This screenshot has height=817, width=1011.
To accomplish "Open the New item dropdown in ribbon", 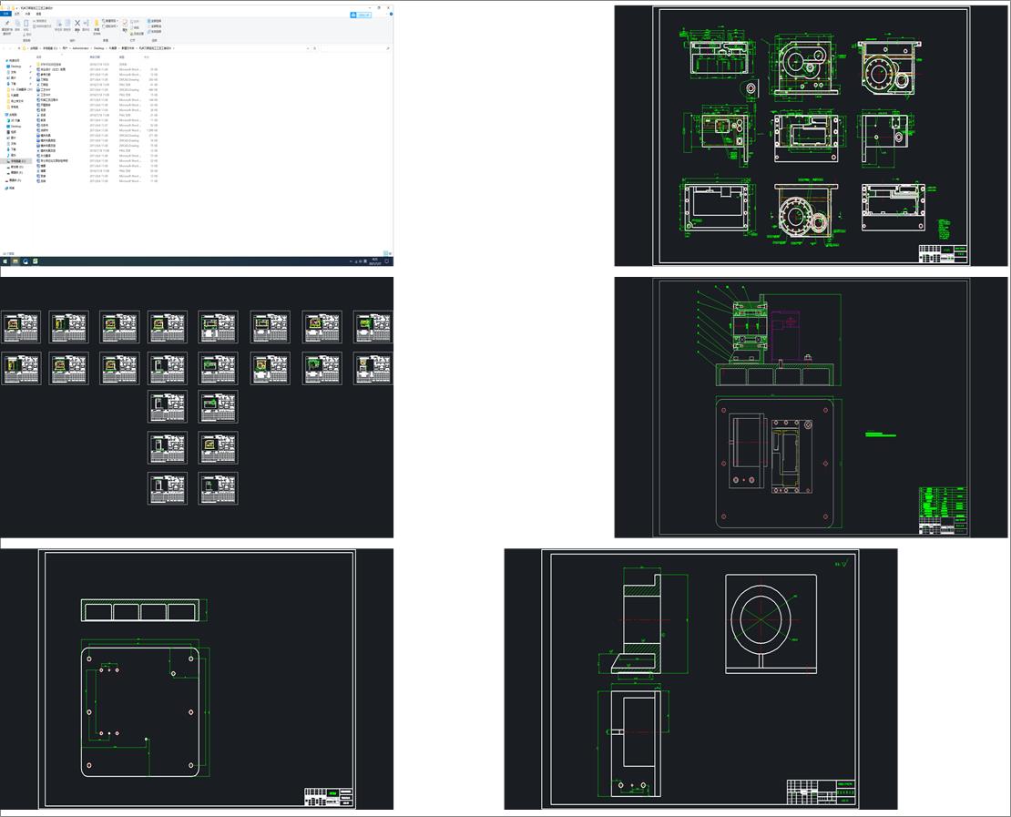I will [x=110, y=21].
